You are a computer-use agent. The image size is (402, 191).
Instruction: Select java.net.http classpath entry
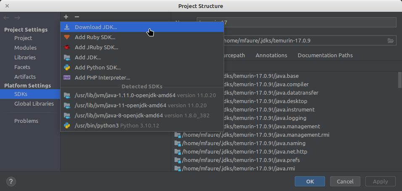(244, 151)
